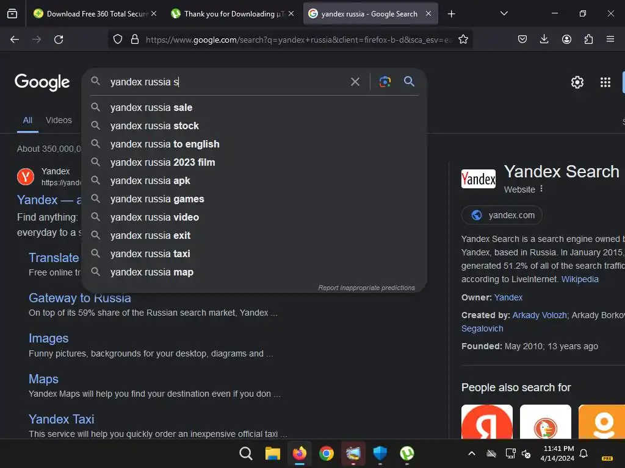Click the Firefox address bar URL

[x=299, y=40]
